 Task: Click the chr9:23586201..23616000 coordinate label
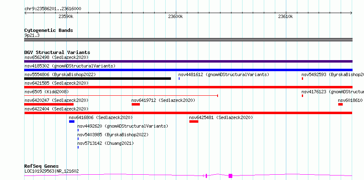tap(53, 9)
